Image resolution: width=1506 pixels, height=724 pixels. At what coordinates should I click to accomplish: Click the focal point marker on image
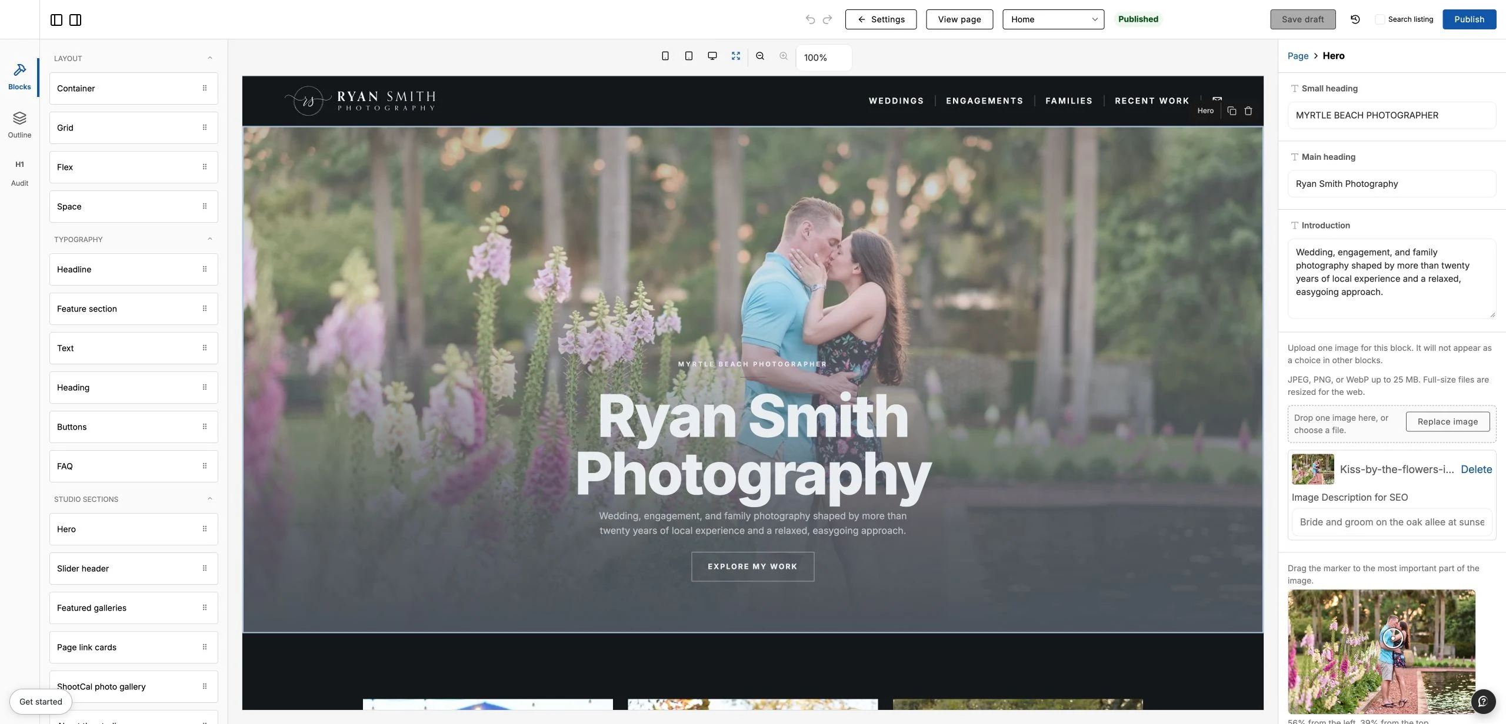point(1392,638)
